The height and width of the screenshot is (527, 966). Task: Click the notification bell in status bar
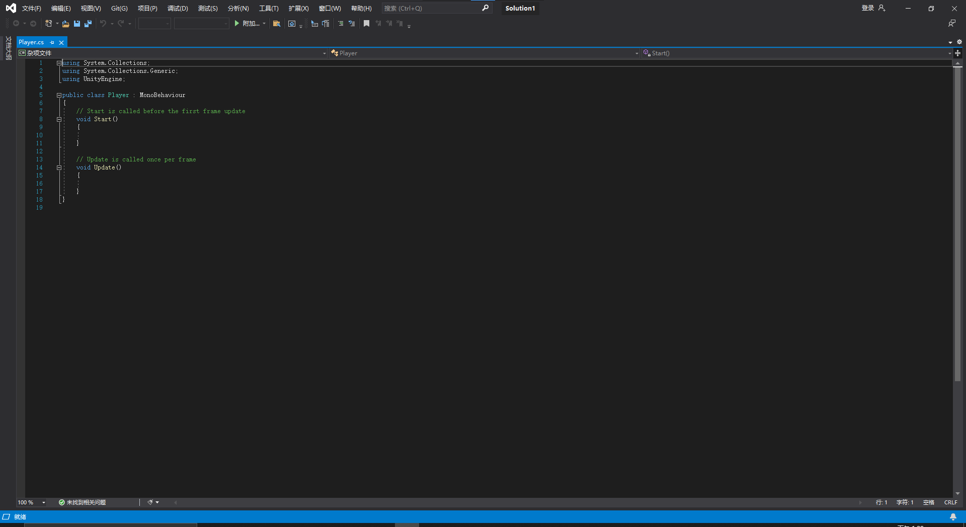(x=953, y=517)
